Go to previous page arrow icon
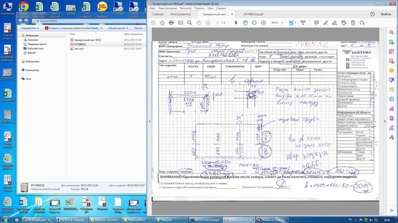This screenshot has width=398, height=223. (199, 23)
